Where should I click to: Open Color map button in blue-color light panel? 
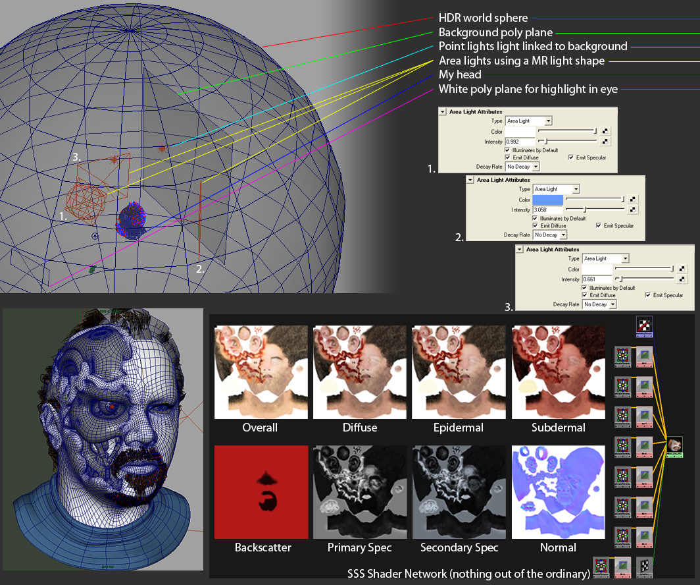coord(633,200)
